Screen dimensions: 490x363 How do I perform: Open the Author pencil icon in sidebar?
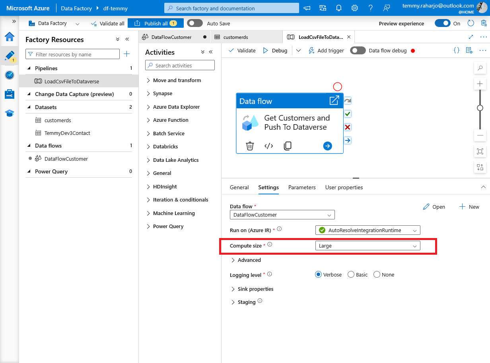pos(10,56)
